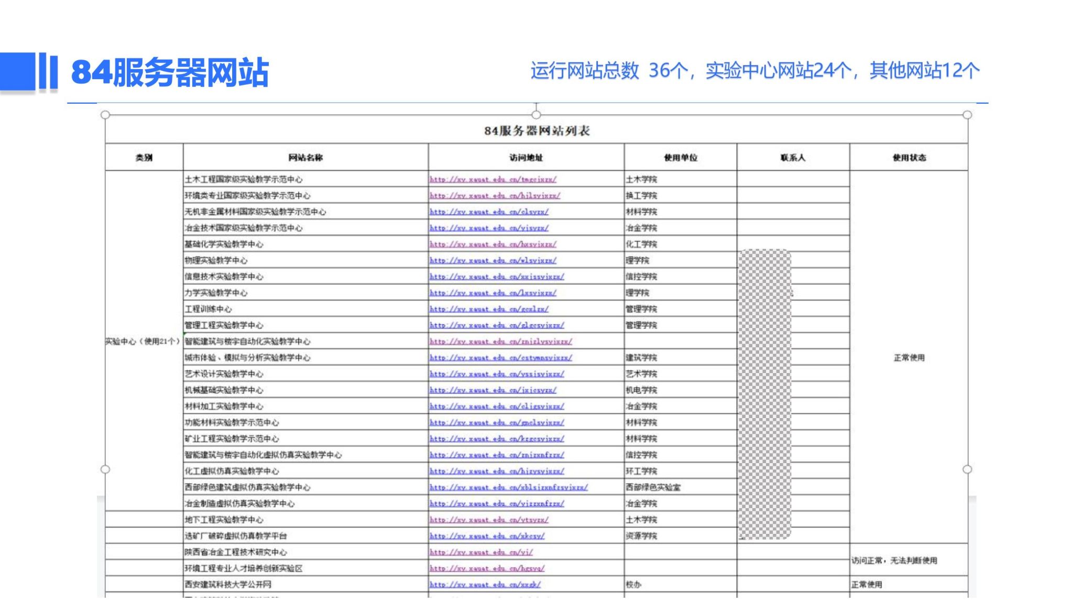Open the 功能材料实验教学示范中心 address
1073x603 pixels.
[x=497, y=423]
